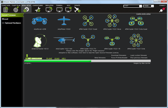Open the Copter motor setup link

[x=143, y=14]
